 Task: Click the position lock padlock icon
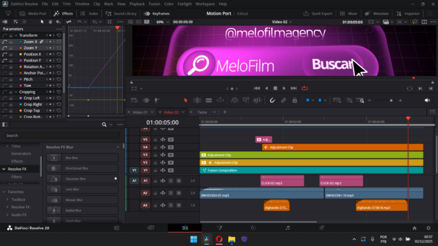click(x=294, y=100)
